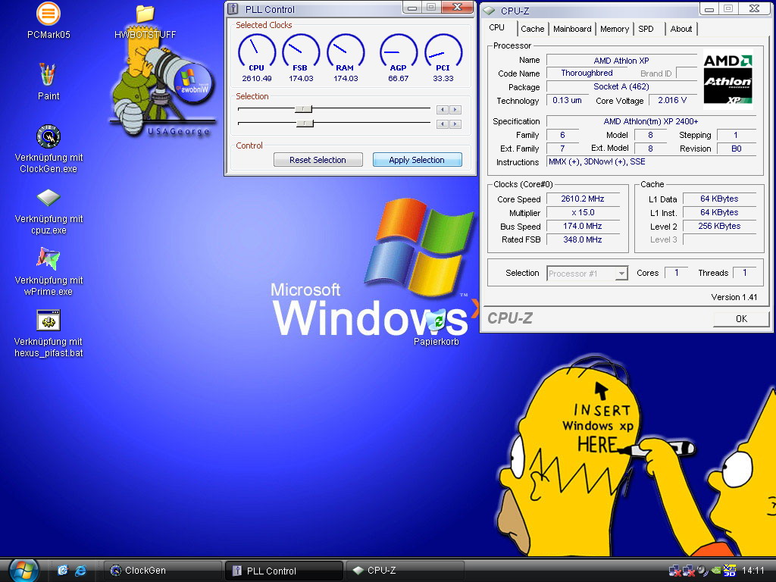This screenshot has width=776, height=582.
Task: Close the CPU-Z window
Action: click(754, 8)
